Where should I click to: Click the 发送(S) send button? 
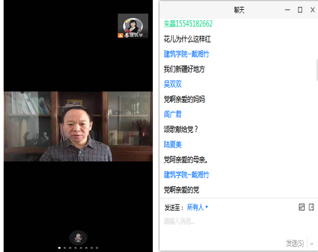point(295,243)
